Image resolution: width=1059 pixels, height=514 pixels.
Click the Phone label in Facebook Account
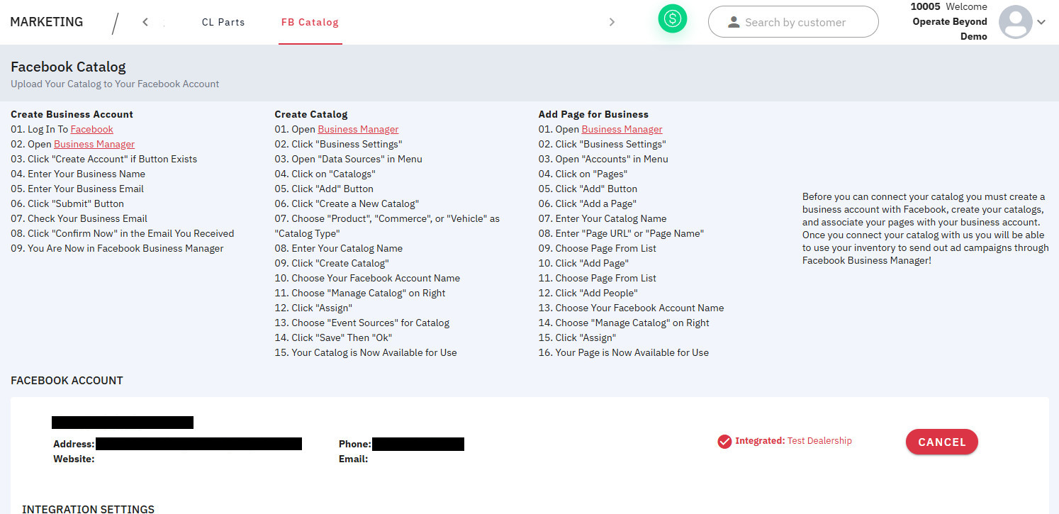pos(355,444)
